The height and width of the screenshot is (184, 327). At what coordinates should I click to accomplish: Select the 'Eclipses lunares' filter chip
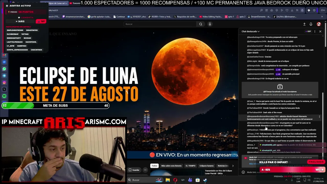coord(206,166)
